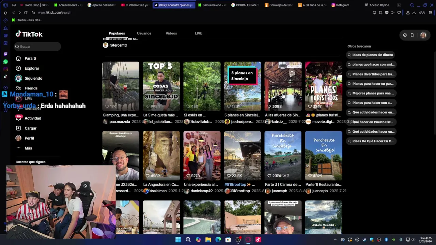Open Microsoft Edge from taskbar
Viewport: 436px width, 245px height.
pos(218,240)
